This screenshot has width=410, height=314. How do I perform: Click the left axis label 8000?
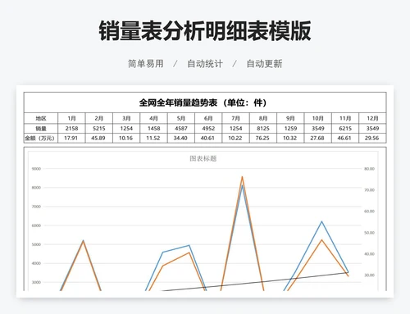click(x=36, y=188)
